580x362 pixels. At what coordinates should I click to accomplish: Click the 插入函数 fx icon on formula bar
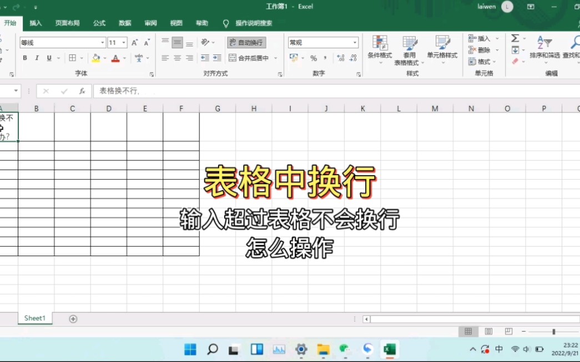click(x=82, y=91)
